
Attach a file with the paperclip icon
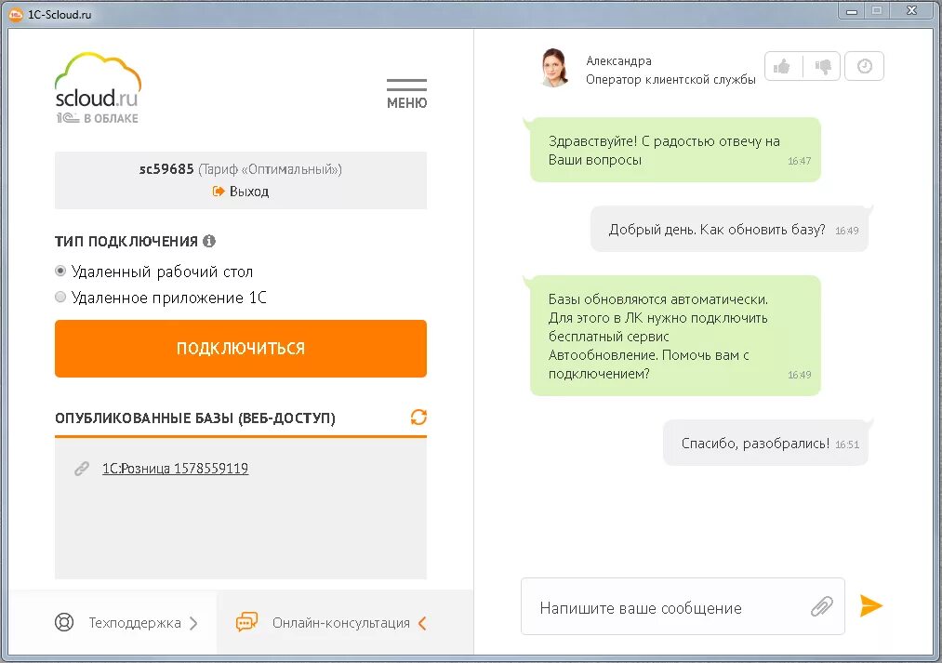tap(821, 606)
